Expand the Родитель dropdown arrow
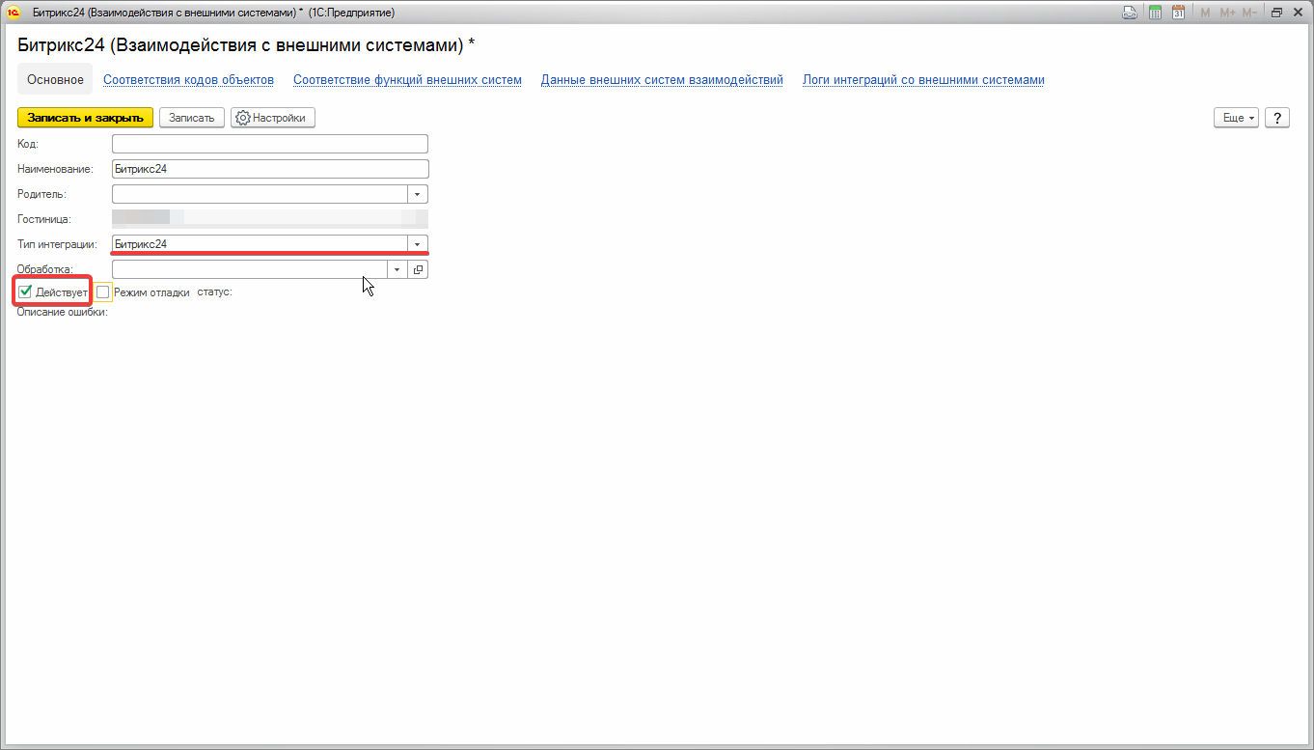The height and width of the screenshot is (750, 1314). (x=418, y=194)
